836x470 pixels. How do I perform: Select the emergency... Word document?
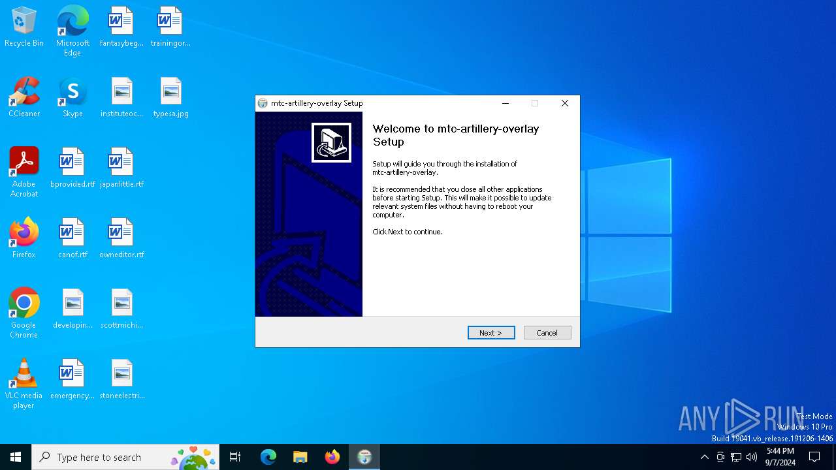pyautogui.click(x=72, y=379)
